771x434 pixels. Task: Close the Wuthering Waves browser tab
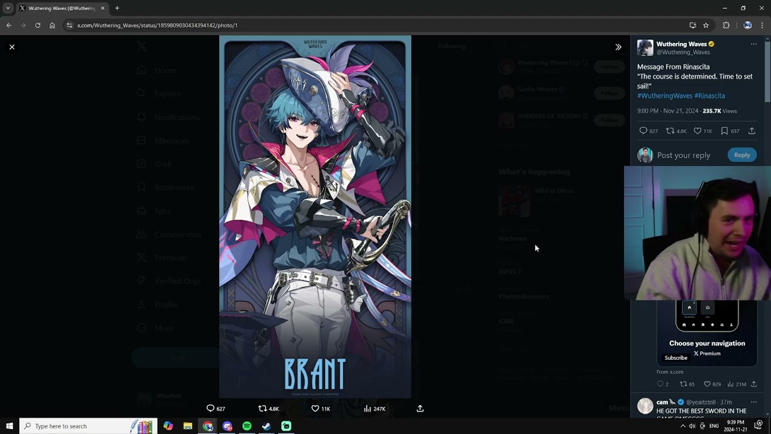pos(102,8)
